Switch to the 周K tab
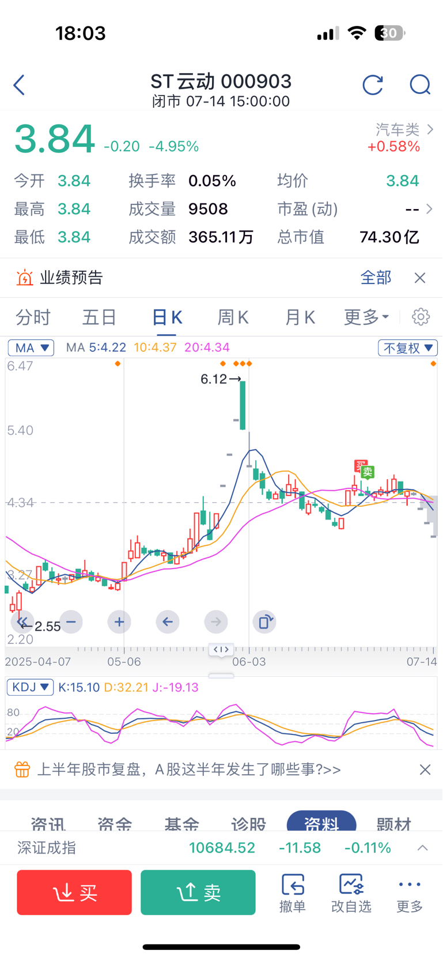The height and width of the screenshot is (959, 443). point(233,317)
